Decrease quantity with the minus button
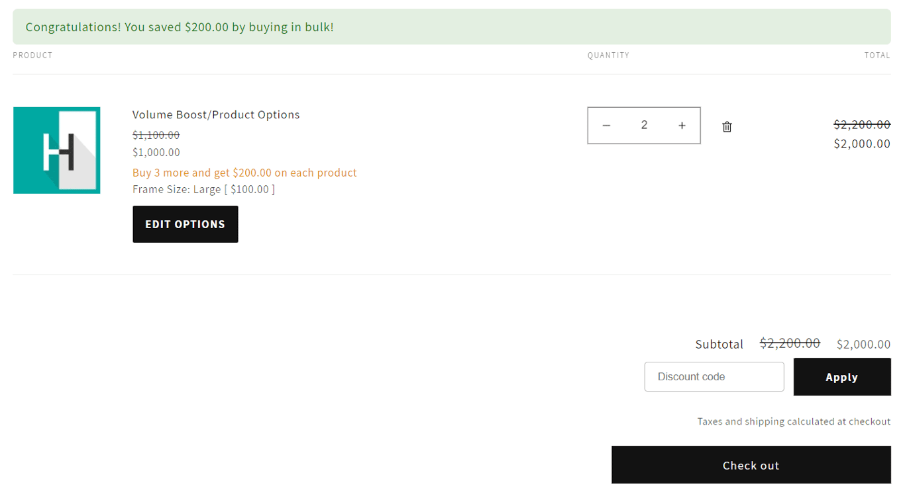The image size is (905, 500). coord(606,125)
